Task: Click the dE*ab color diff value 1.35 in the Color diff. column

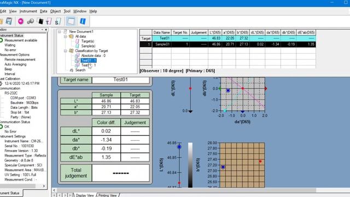Action: click(x=106, y=157)
